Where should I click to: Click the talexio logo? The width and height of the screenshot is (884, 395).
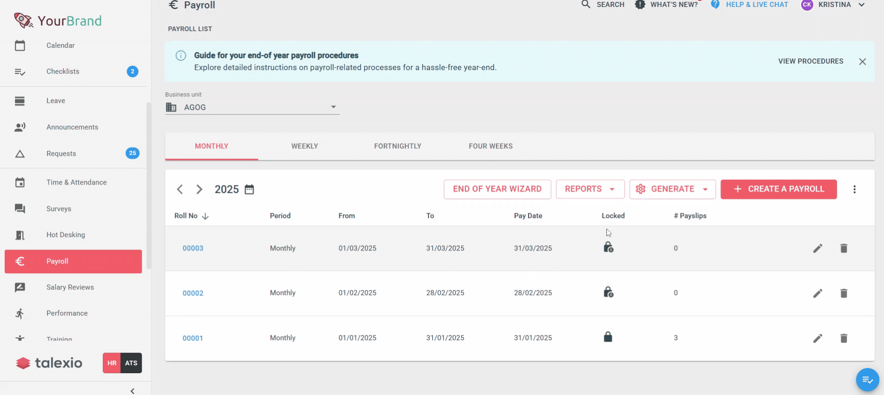pos(49,363)
